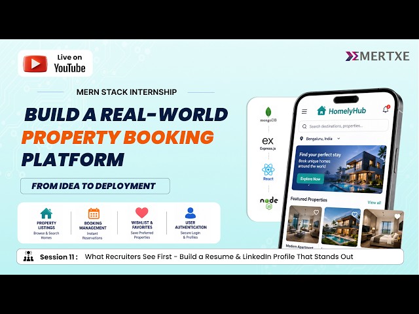The width and height of the screenshot is (419, 314).
Task: Click the React atom icon
Action: pyautogui.click(x=268, y=169)
